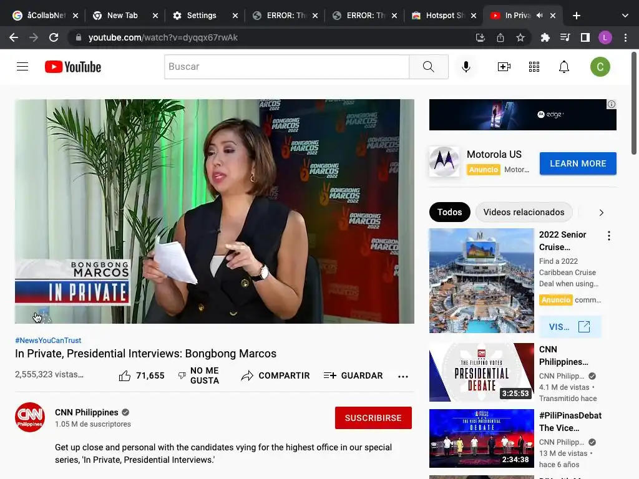Show more filter chips with right chevron
The image size is (639, 479).
pyautogui.click(x=601, y=213)
